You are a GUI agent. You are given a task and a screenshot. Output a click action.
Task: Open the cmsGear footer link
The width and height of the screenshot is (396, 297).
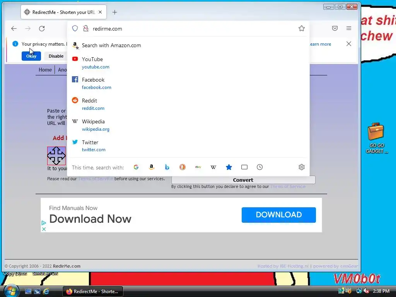coord(349,266)
